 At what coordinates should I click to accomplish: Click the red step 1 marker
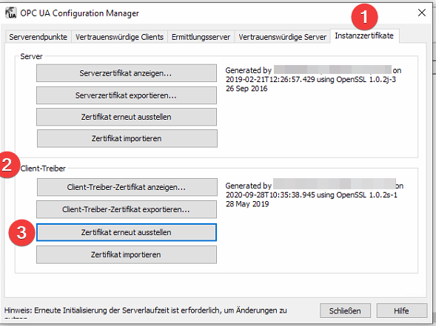[x=364, y=17]
